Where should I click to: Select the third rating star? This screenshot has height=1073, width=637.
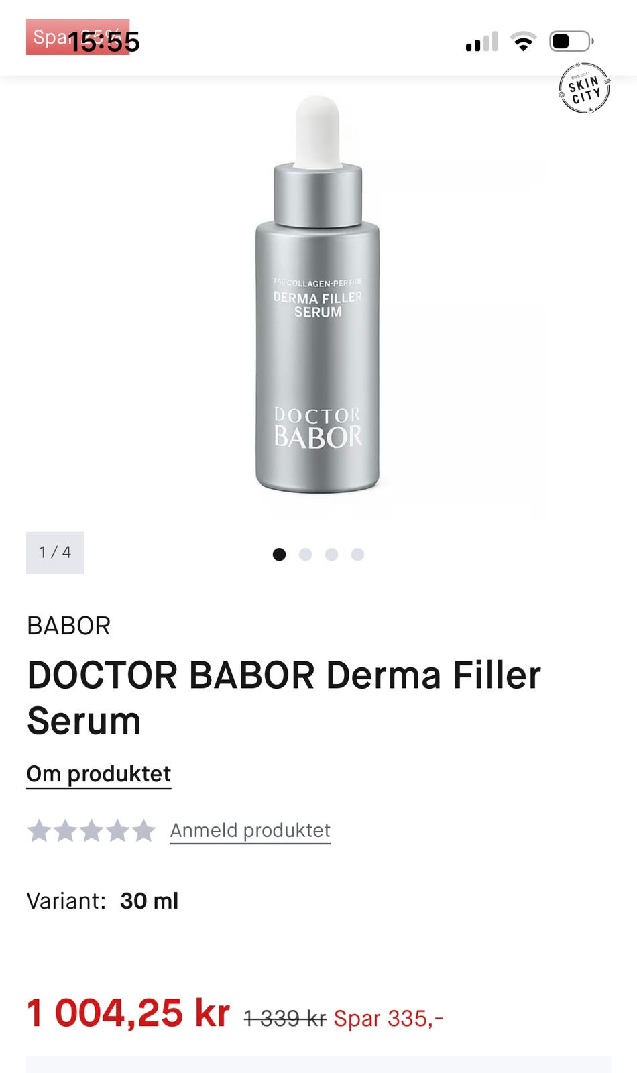click(x=91, y=831)
